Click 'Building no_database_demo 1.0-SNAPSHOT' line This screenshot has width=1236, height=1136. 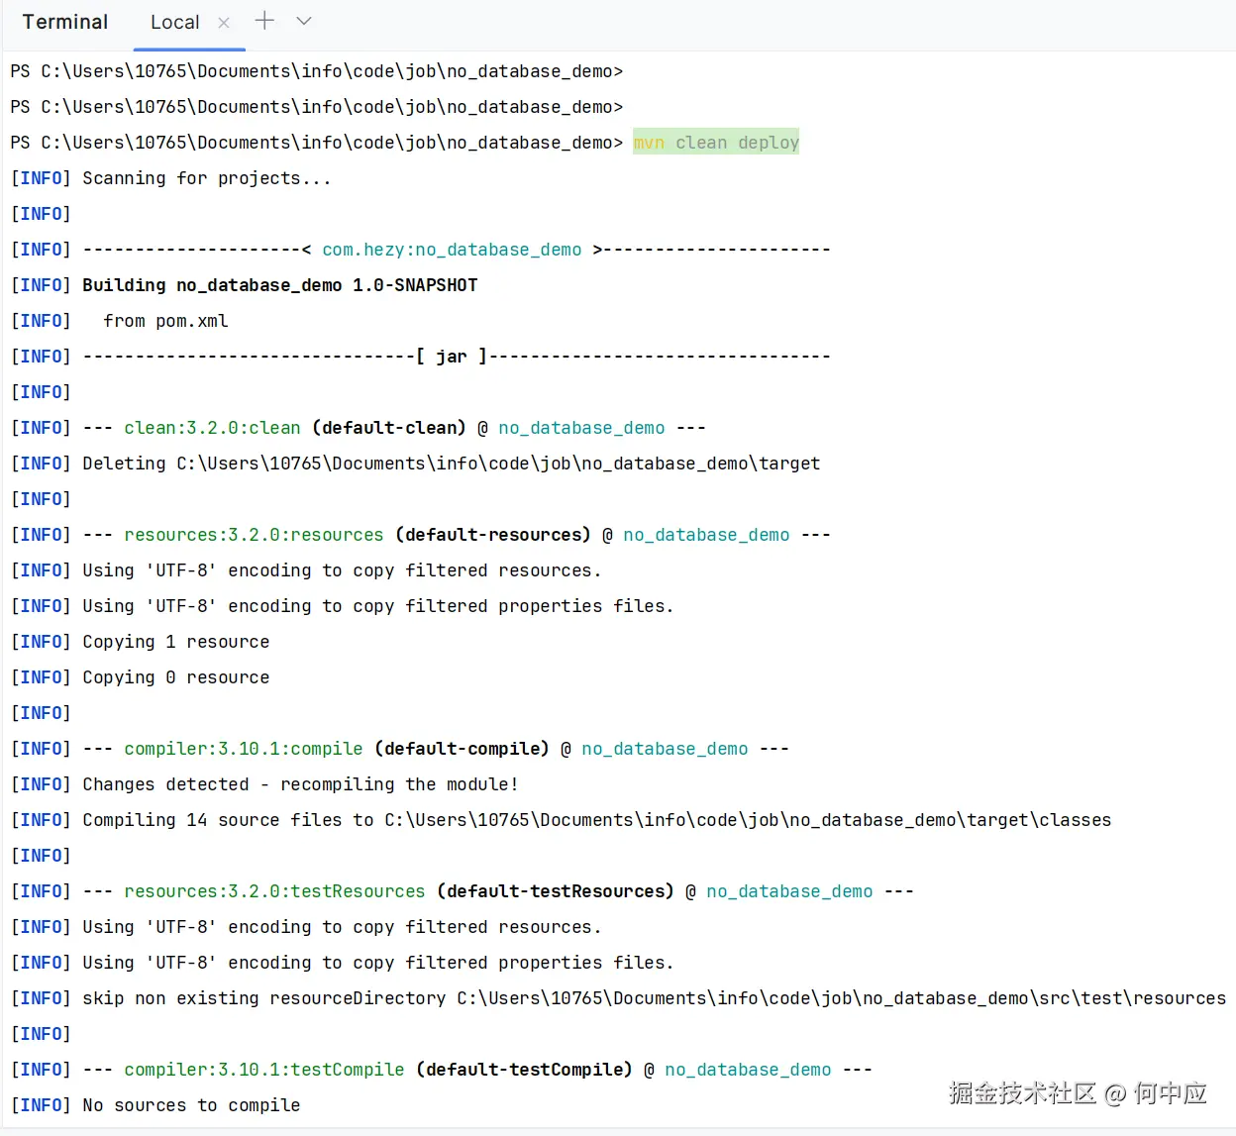click(x=279, y=285)
